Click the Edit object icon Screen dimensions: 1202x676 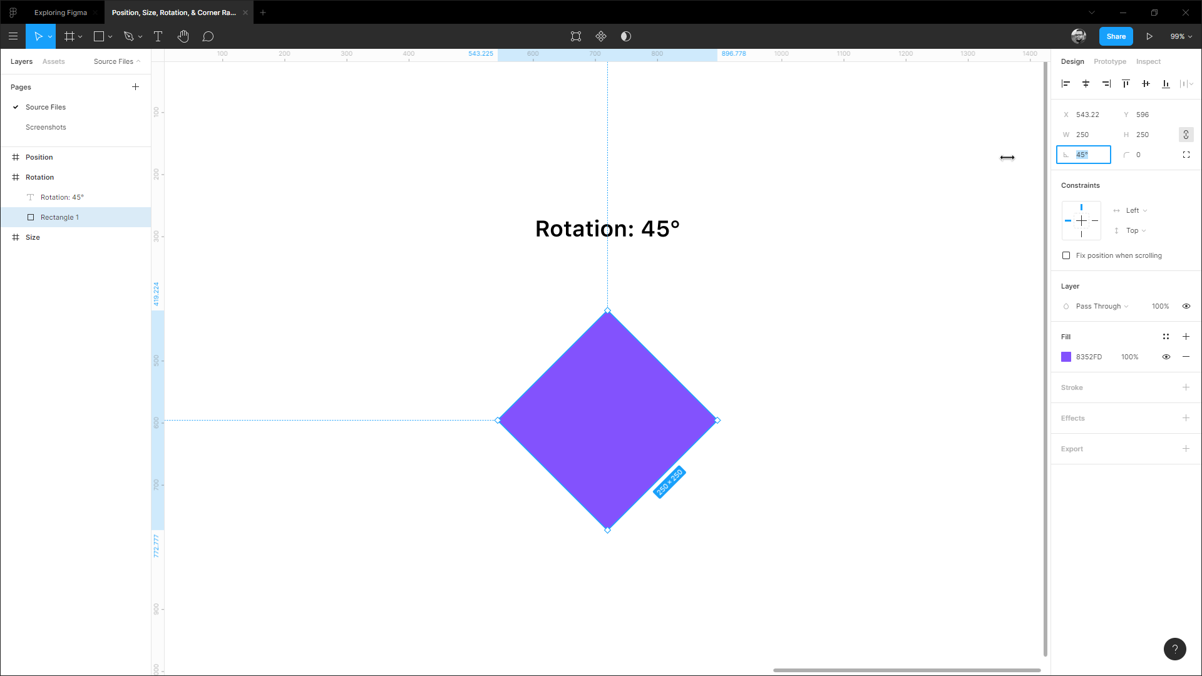coord(576,36)
